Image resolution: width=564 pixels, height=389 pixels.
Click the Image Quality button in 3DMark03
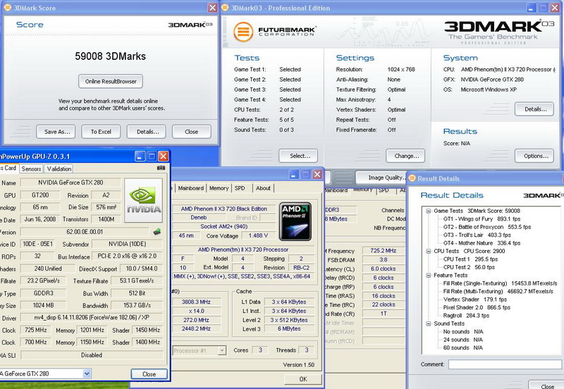(x=381, y=178)
